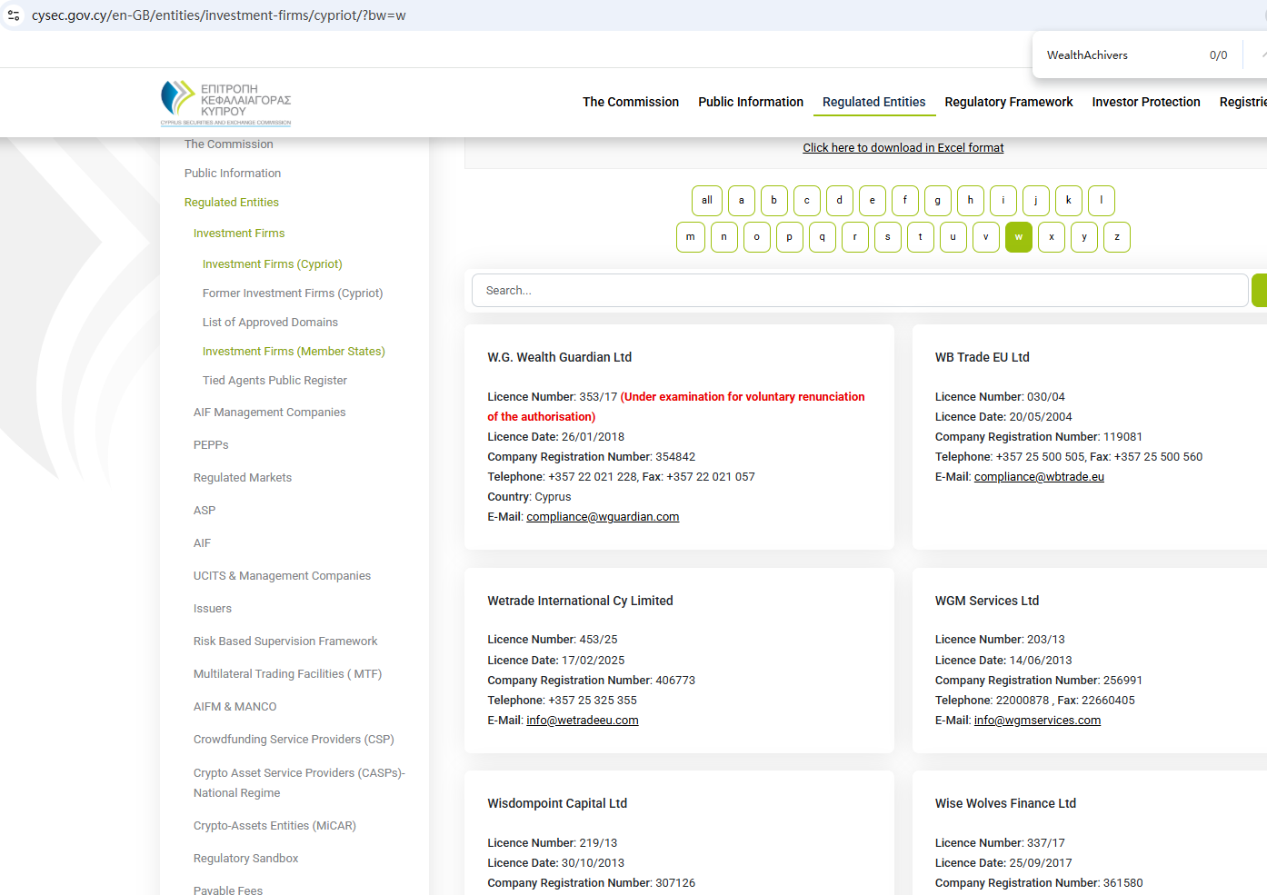Filter firms by letter 'z'
This screenshot has height=895, width=1267.
click(x=1116, y=237)
